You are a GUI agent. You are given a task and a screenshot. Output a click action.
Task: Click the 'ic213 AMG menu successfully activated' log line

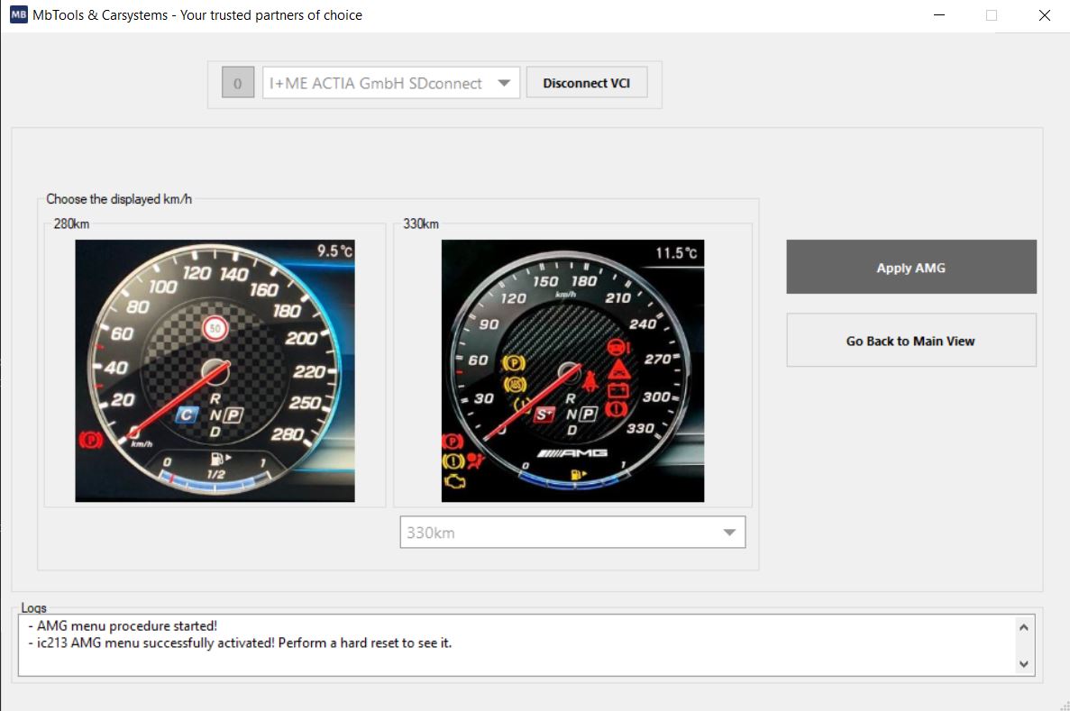(240, 643)
